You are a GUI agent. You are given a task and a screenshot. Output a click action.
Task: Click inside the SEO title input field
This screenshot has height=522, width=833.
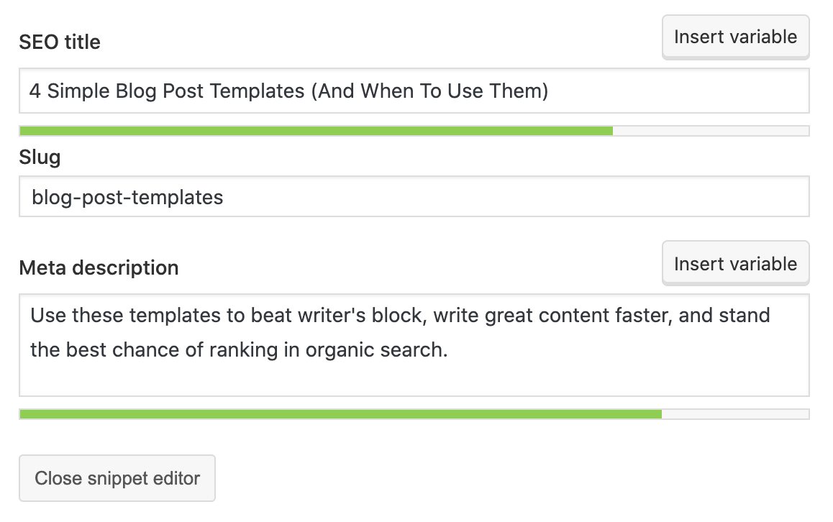coord(414,91)
